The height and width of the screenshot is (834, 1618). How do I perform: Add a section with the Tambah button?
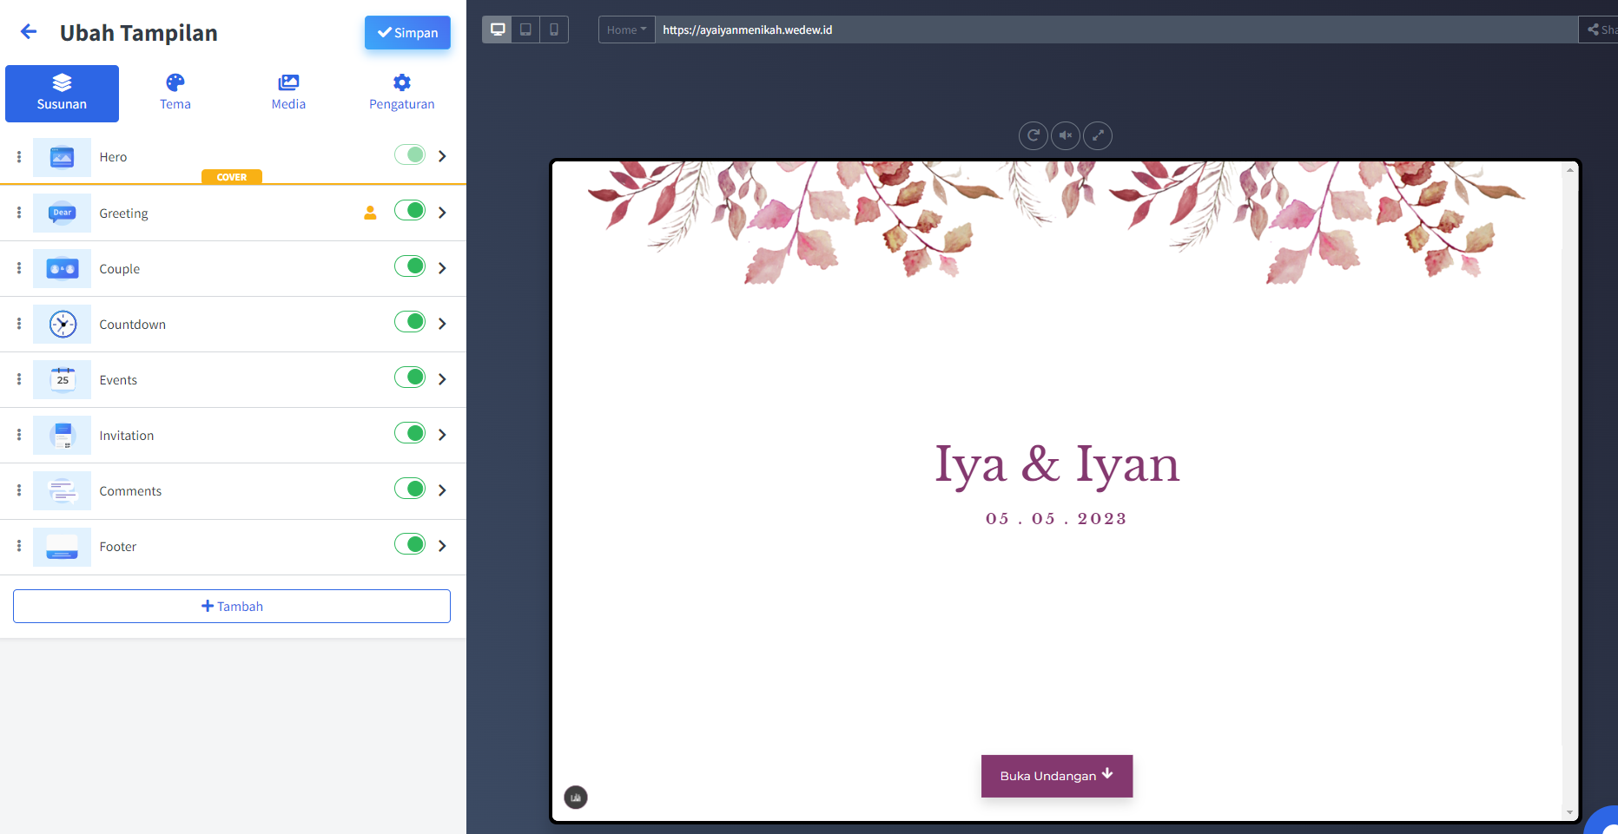[x=232, y=606]
